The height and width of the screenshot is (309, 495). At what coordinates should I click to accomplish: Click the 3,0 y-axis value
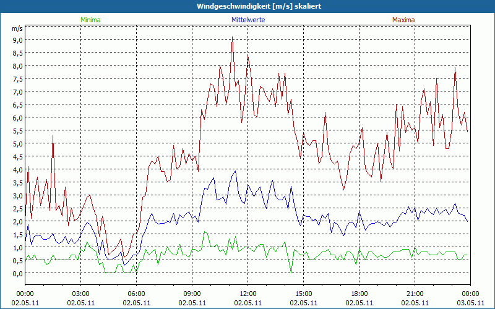coord(18,195)
